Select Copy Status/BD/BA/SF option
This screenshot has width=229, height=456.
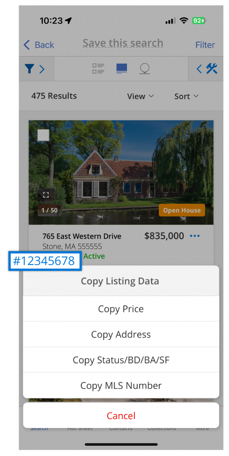pyautogui.click(x=121, y=360)
